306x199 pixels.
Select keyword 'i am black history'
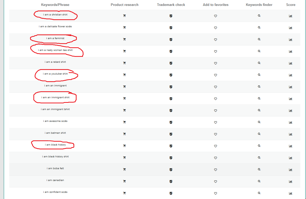pos(55,145)
